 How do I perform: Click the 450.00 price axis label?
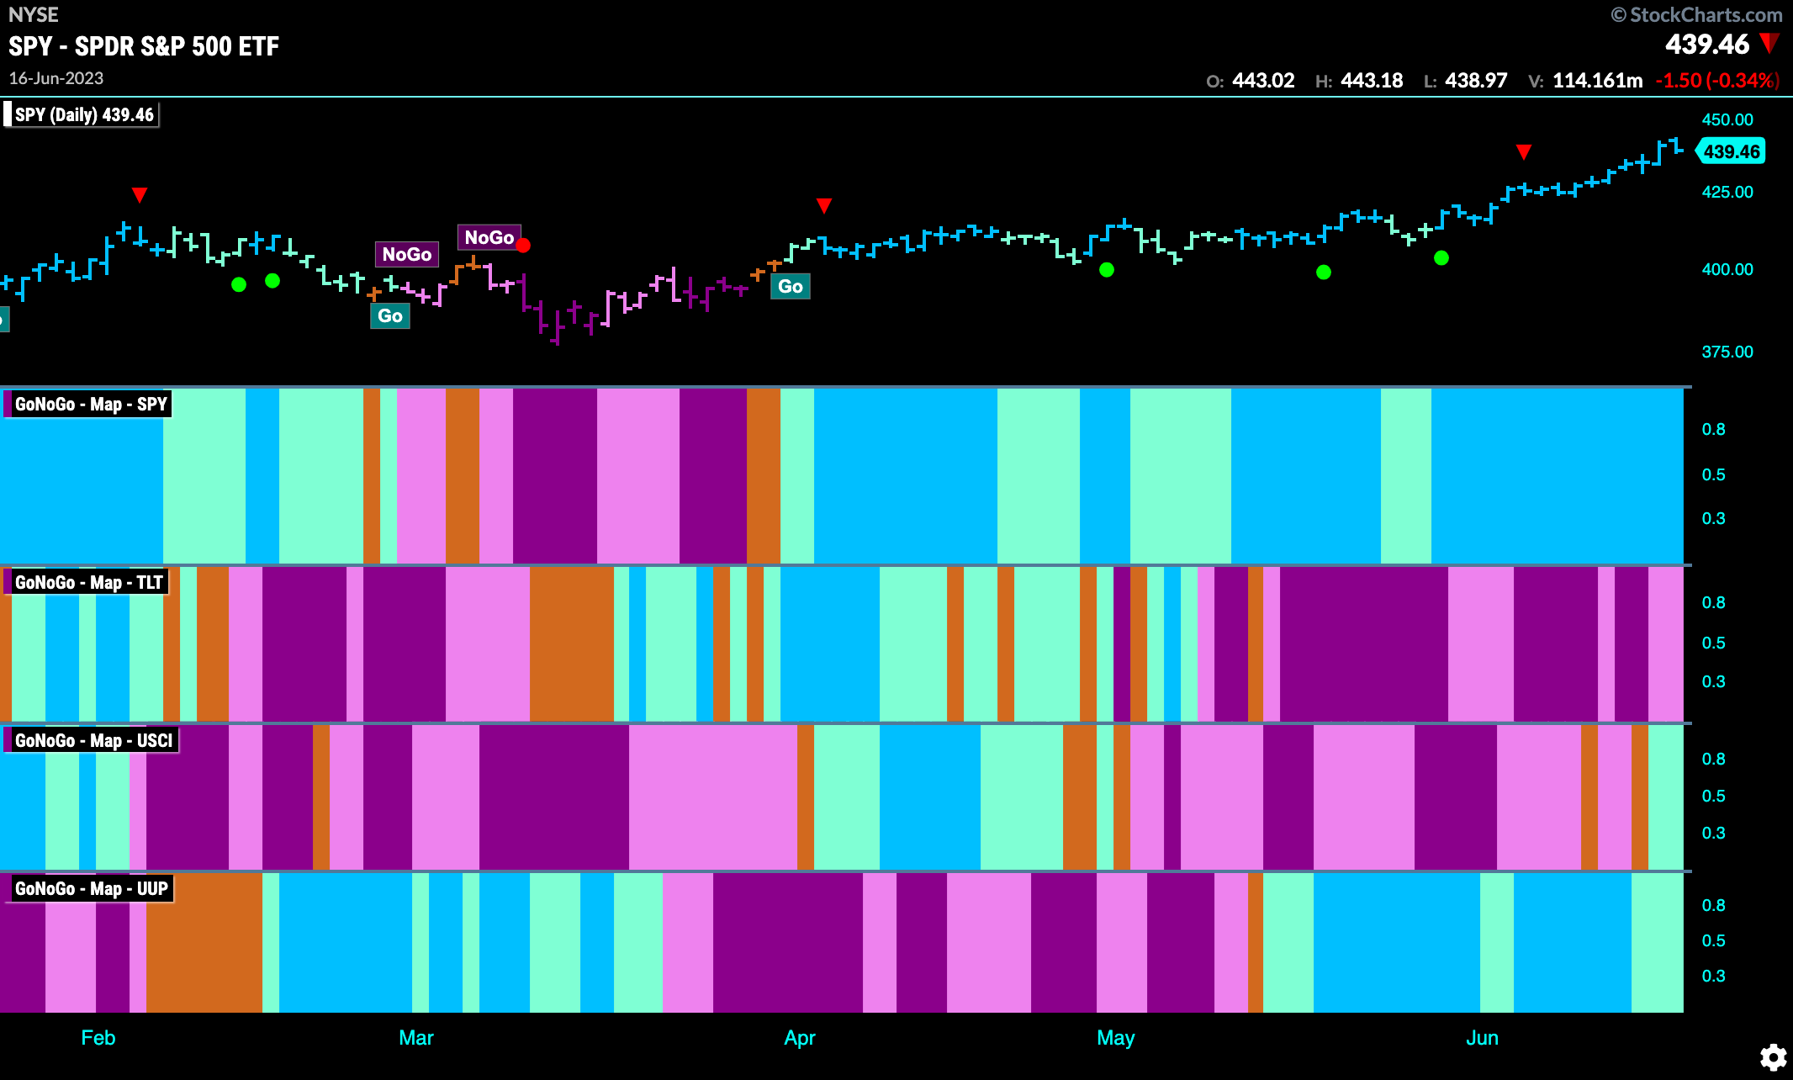[1727, 119]
